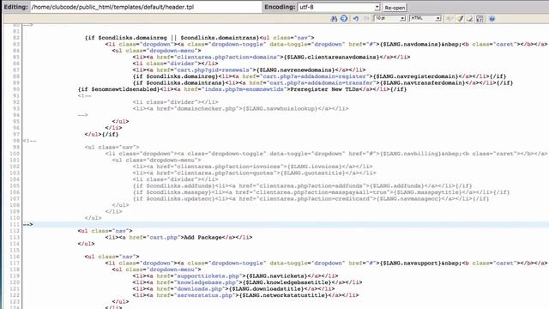Click the eraser icon in editor toolbar

tap(469, 19)
